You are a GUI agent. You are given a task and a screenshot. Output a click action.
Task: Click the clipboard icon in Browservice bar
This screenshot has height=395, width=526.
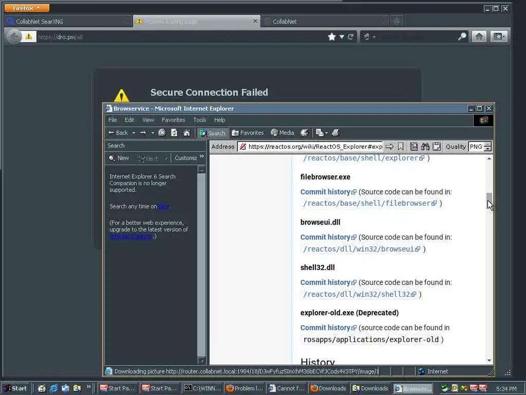(x=436, y=147)
